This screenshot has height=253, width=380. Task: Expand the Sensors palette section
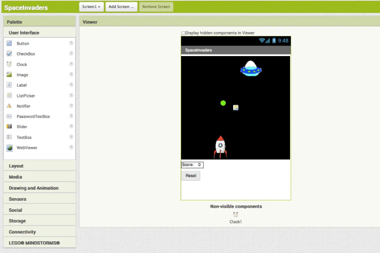tap(40, 199)
